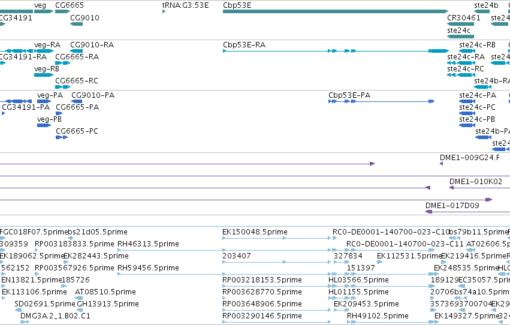Click the DME1-010K02 clone label
510x325 pixels.
475,181
